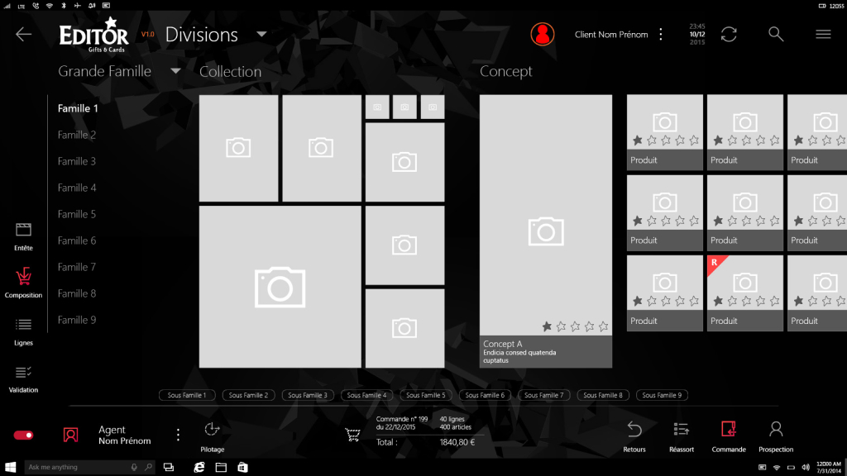
Task: Toggle the red switch at bottom left
Action: click(x=23, y=435)
